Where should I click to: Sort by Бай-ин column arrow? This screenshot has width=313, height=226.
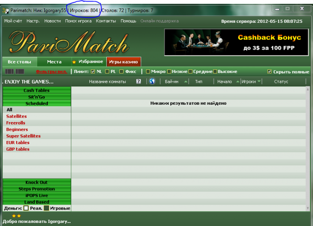pos(186,81)
